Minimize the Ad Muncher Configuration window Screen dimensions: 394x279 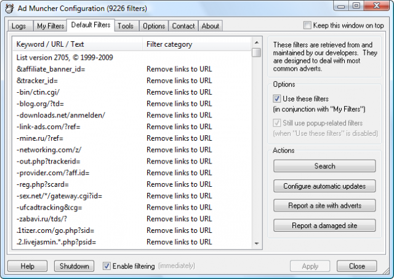coord(341,6)
